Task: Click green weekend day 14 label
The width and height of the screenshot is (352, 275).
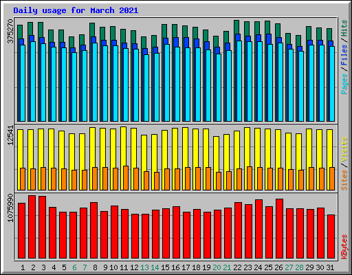Action: (155, 267)
